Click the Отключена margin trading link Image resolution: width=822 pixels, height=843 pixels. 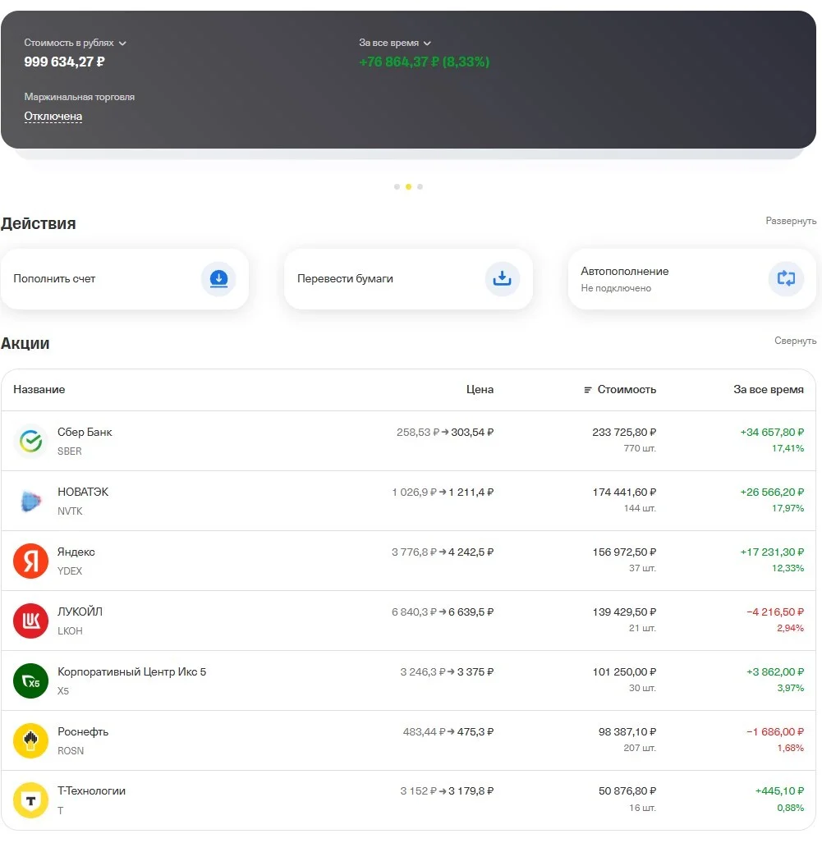pos(53,116)
